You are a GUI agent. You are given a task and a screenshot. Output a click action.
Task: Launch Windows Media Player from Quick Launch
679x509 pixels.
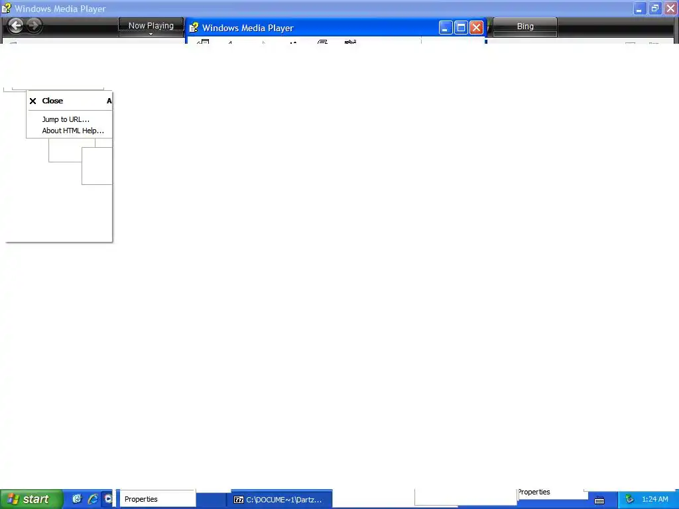coord(108,499)
